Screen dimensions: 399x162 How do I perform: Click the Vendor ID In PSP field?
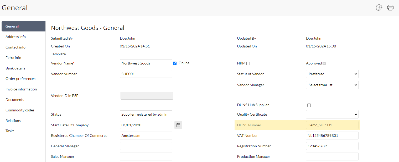pyautogui.click(x=147, y=96)
